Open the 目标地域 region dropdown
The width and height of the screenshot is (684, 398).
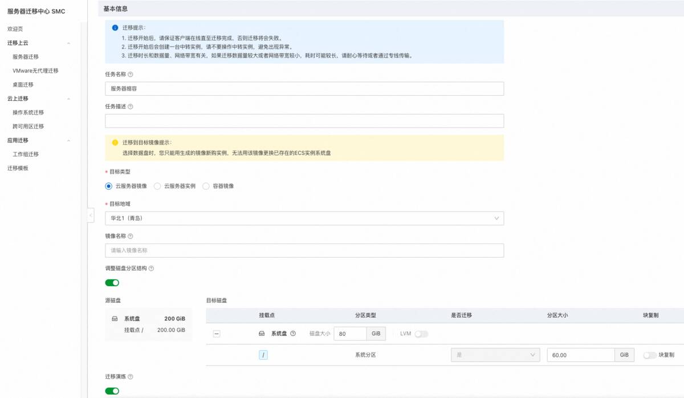(x=304, y=218)
